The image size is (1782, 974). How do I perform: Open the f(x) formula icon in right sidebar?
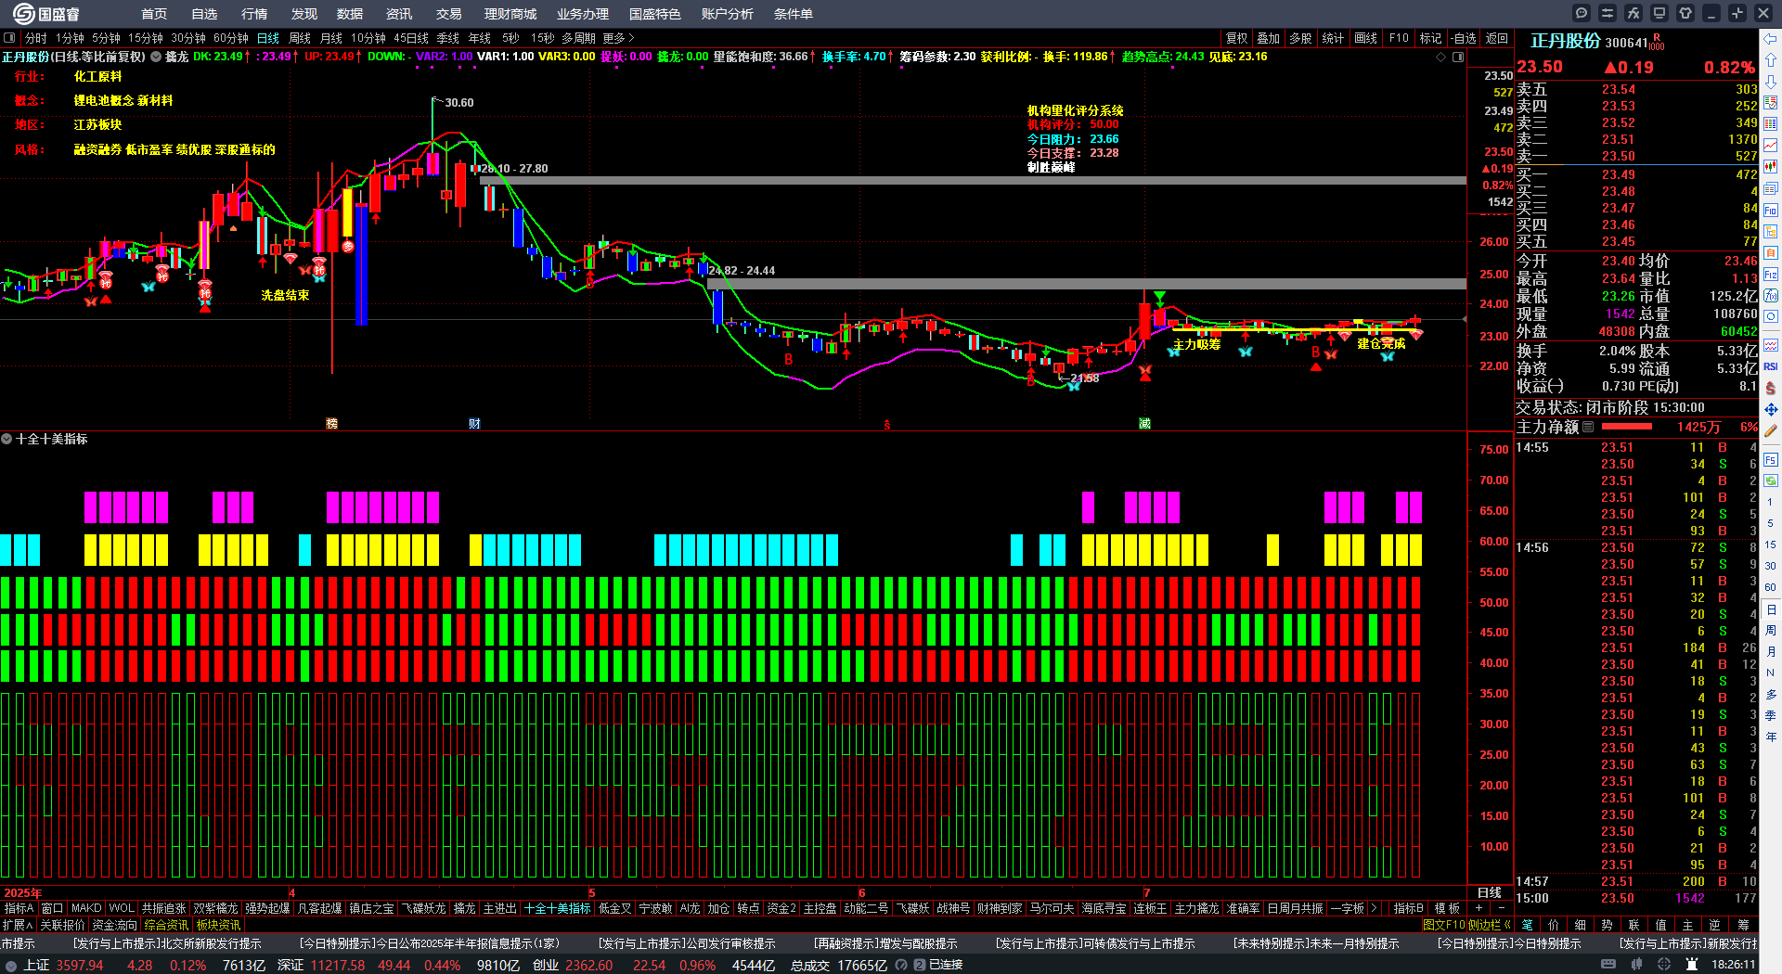[x=1771, y=295]
